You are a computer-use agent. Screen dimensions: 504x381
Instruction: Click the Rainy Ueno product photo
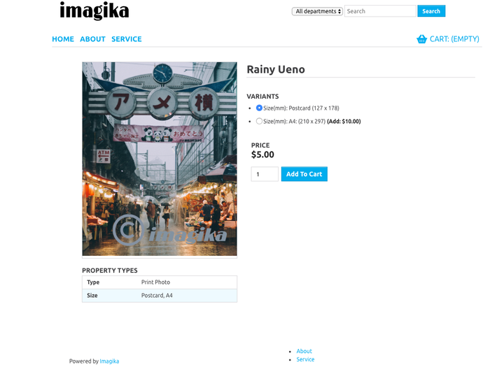160,159
